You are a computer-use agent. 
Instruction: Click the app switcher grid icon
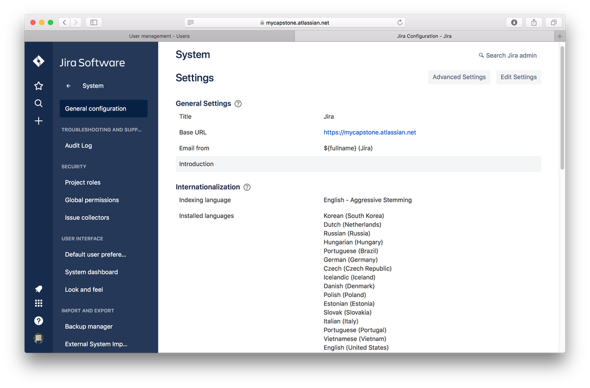38,302
